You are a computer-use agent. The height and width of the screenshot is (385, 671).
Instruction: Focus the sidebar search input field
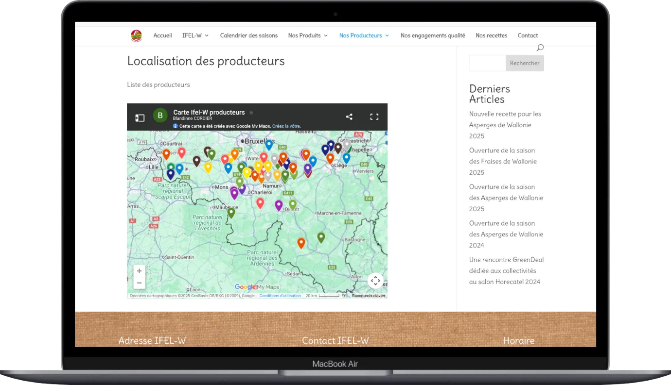coord(487,63)
